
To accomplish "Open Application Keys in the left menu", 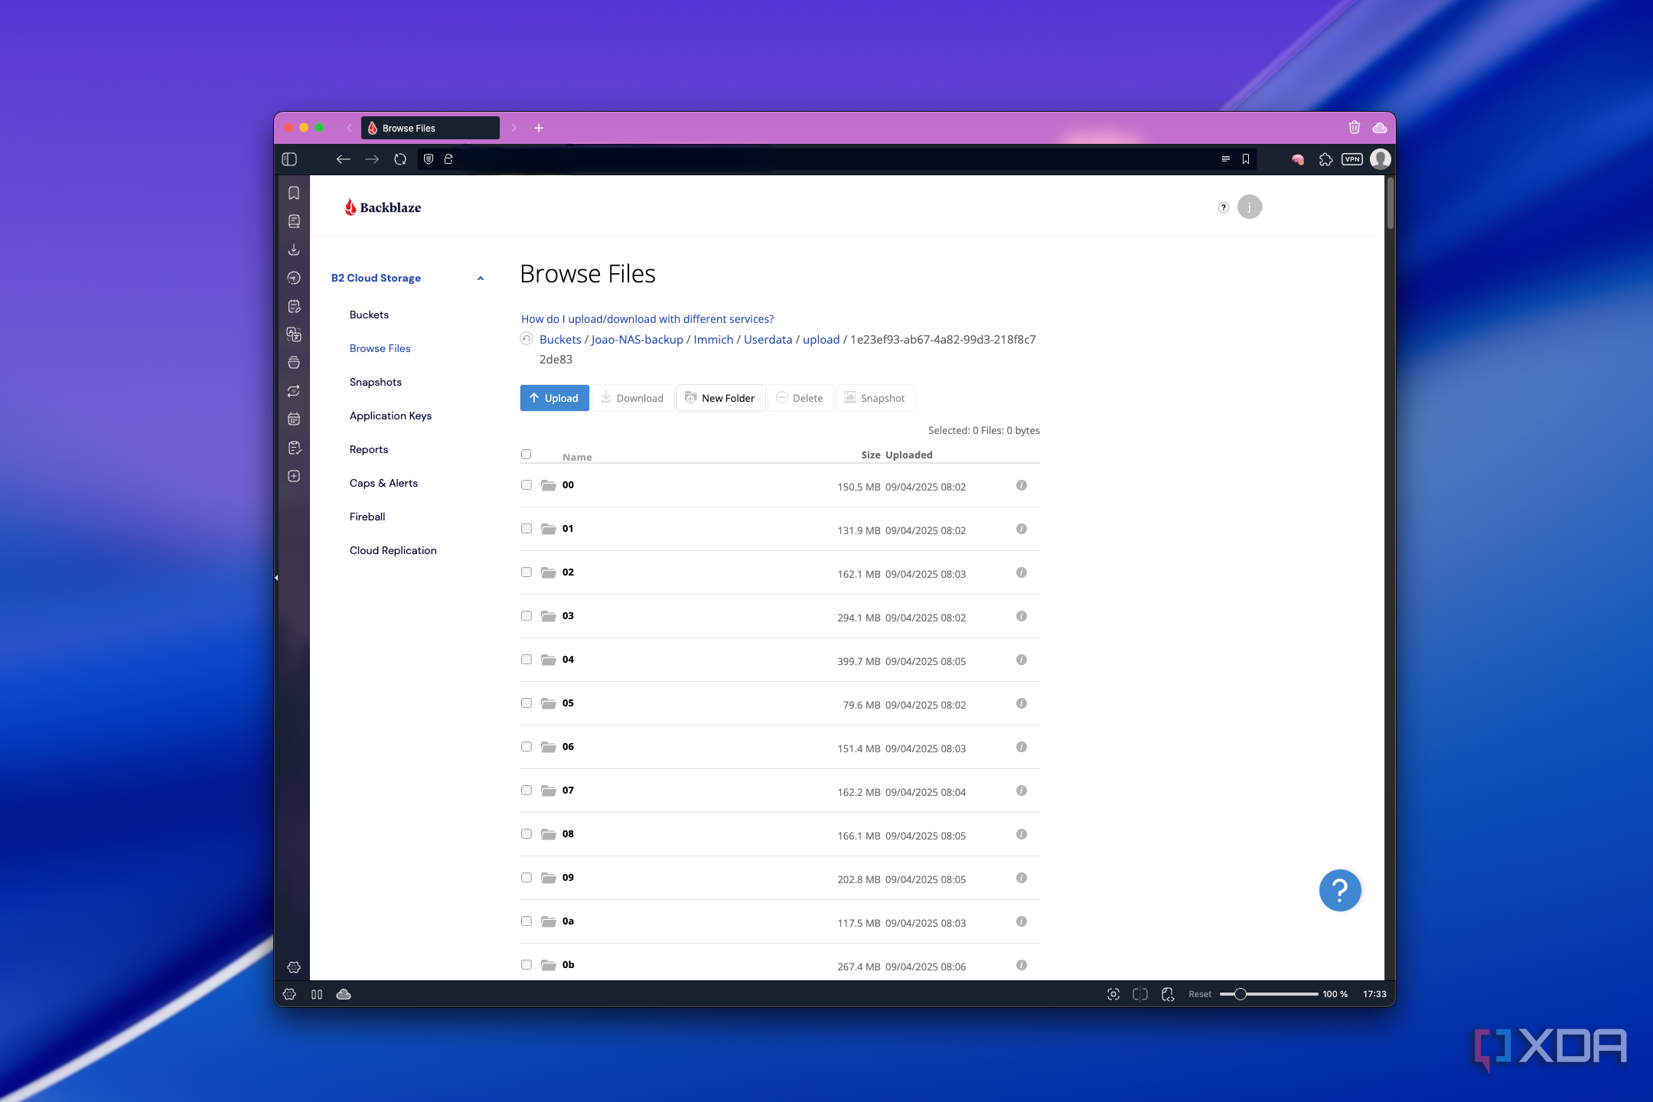I will (390, 416).
